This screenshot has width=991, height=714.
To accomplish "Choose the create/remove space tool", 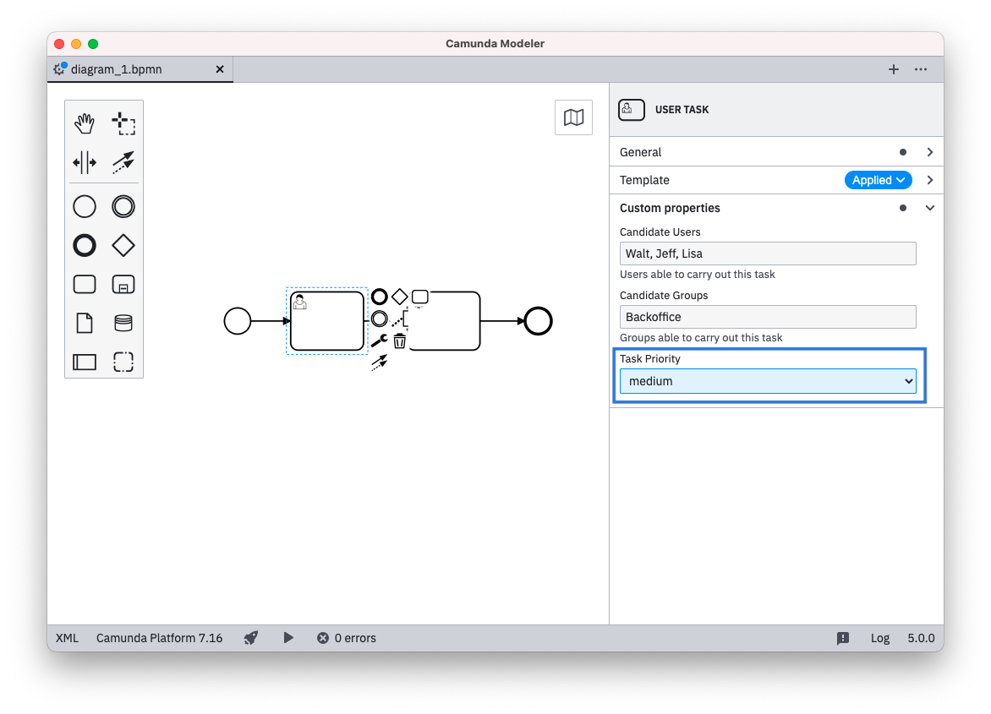I will click(85, 162).
